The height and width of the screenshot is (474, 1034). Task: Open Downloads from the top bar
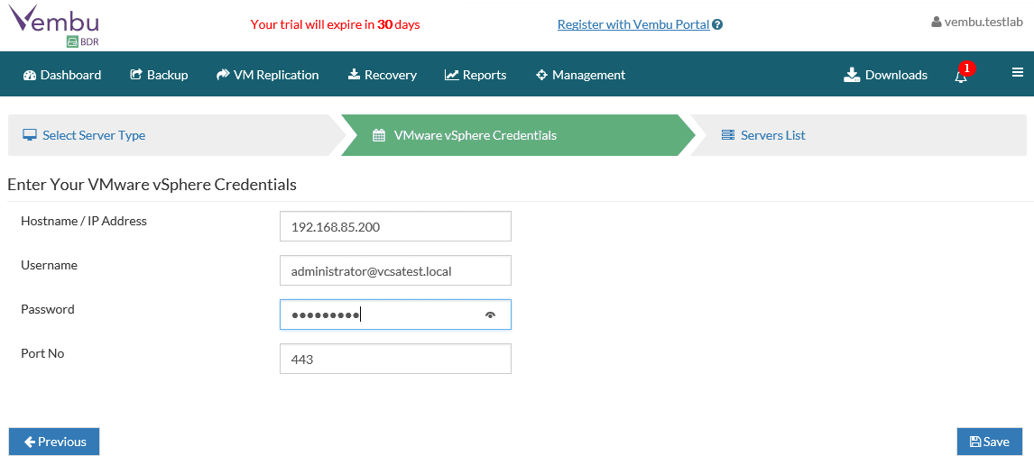(885, 75)
